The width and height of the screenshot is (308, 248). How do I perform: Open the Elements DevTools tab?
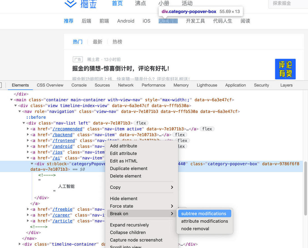click(x=20, y=85)
